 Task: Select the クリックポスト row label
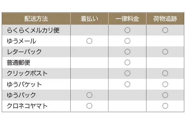[x=27, y=73]
